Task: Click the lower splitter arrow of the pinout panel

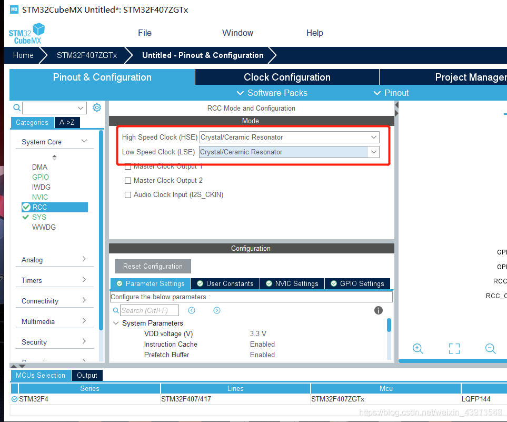Action: click(x=397, y=113)
